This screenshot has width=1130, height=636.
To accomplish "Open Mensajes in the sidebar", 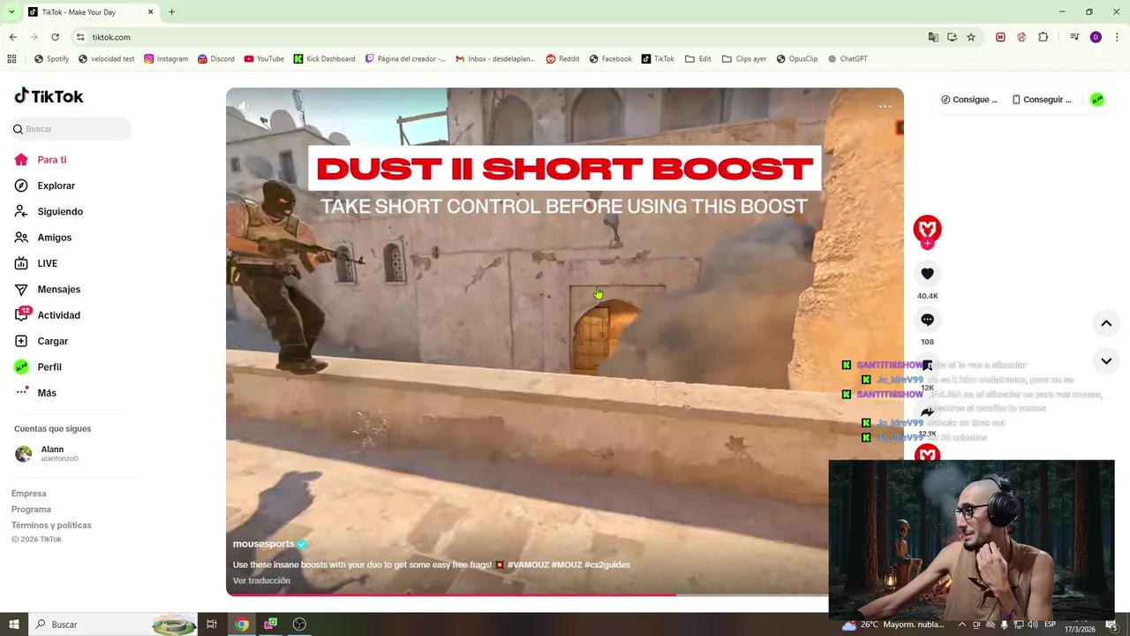I will 48,290.
